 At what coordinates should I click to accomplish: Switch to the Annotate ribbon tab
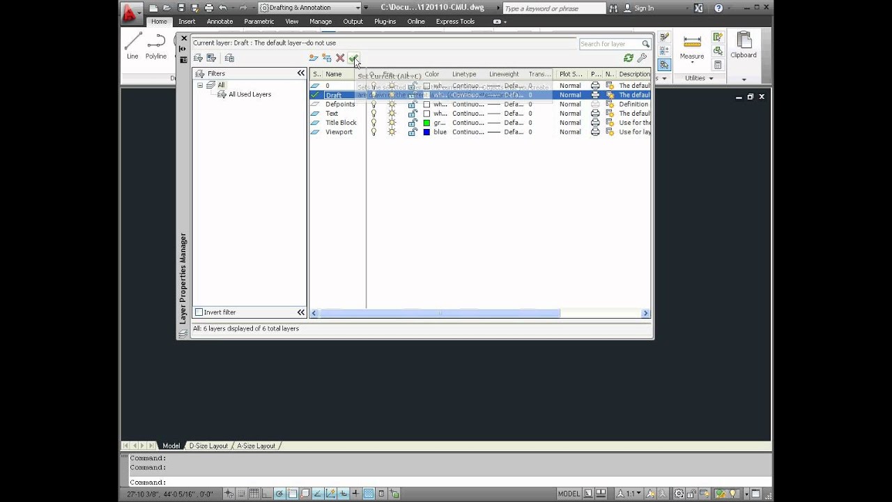220,22
